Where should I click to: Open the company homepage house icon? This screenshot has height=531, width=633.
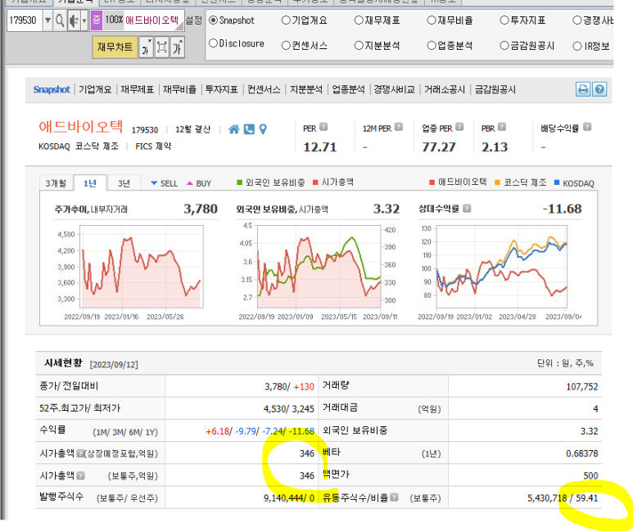(233, 129)
